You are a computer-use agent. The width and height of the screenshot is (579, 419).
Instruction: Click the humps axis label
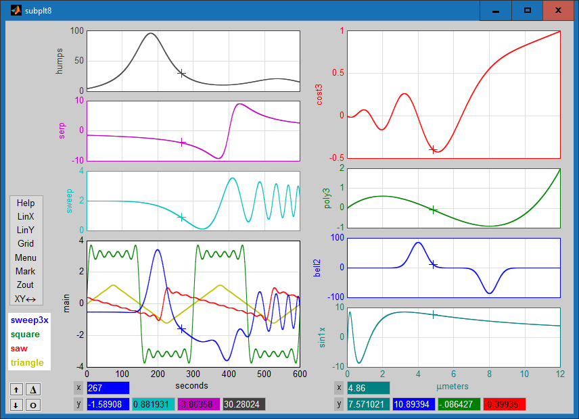tap(60, 61)
